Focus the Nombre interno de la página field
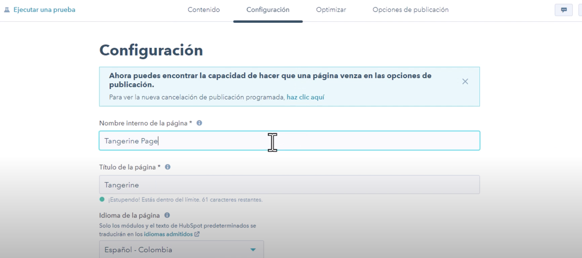Viewport: 582px width, 258px height. [x=289, y=141]
